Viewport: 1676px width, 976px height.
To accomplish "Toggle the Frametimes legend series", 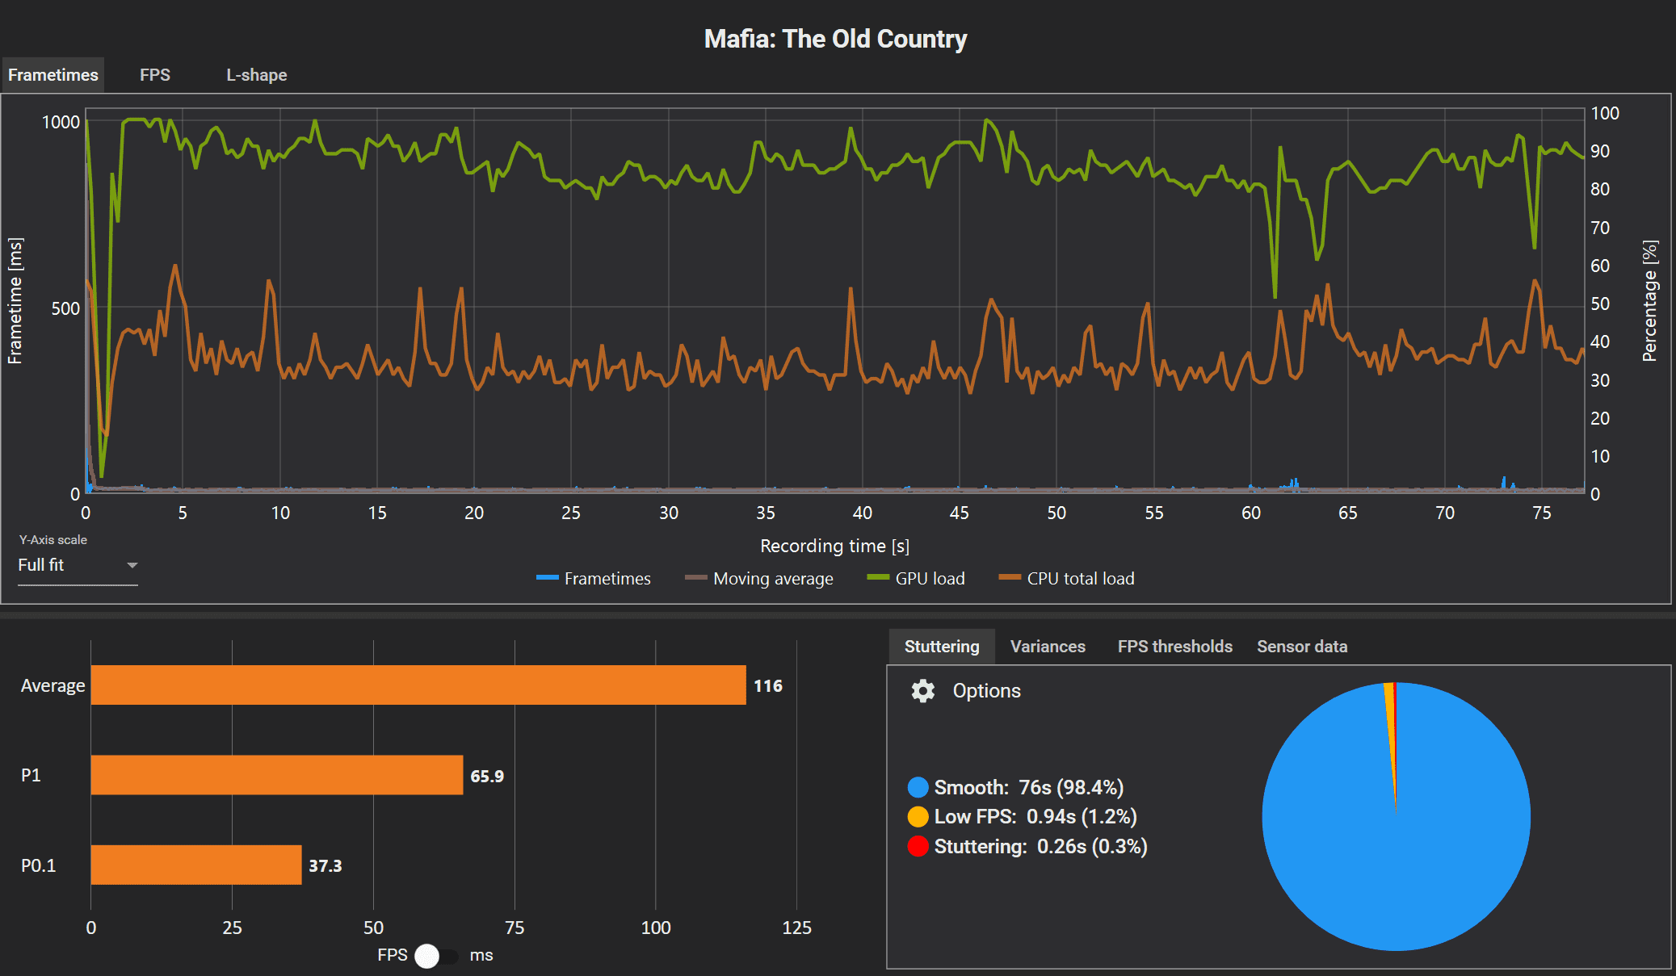I will pyautogui.click(x=594, y=579).
